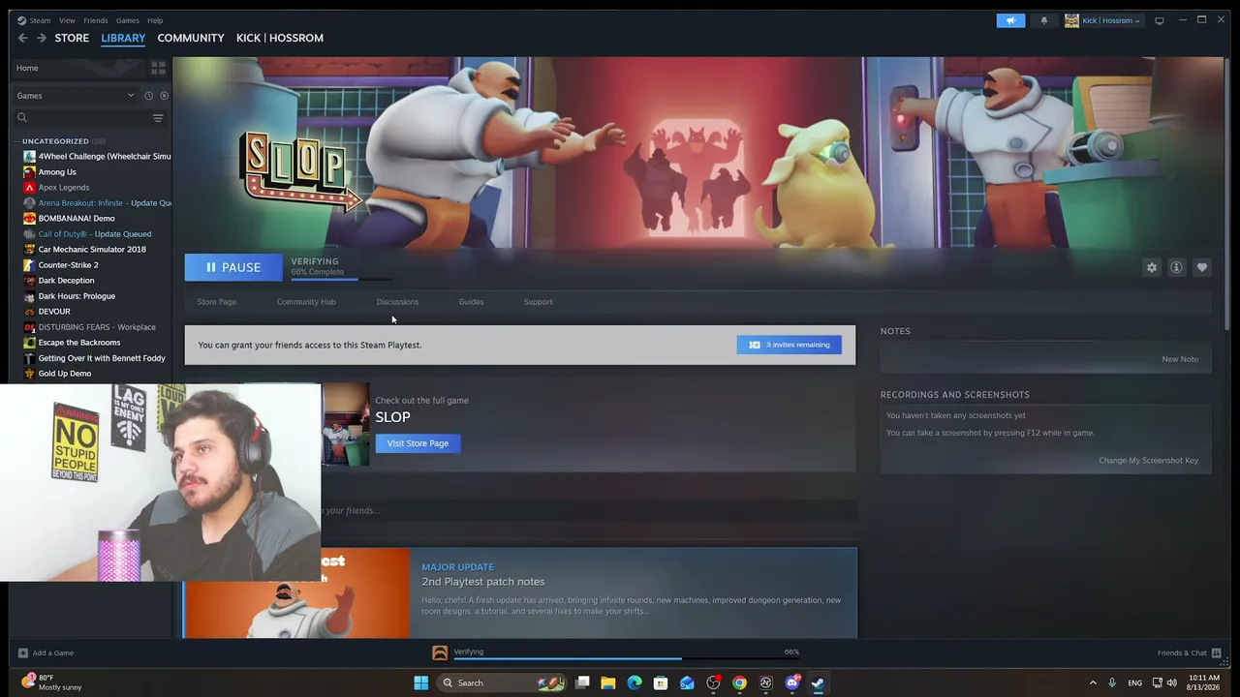This screenshot has height=697, width=1240.
Task: Show SLOP game info panel
Action: coord(1176,267)
